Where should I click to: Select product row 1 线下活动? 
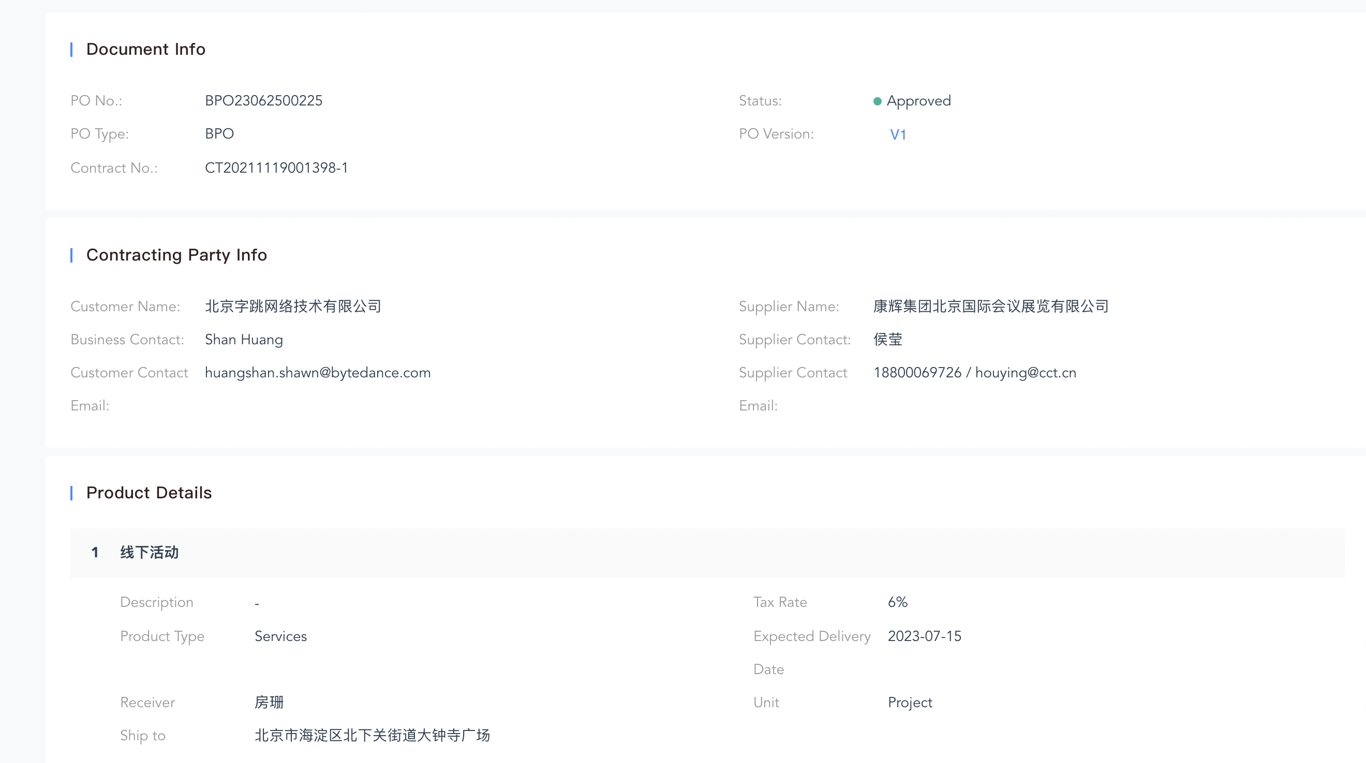(x=149, y=553)
